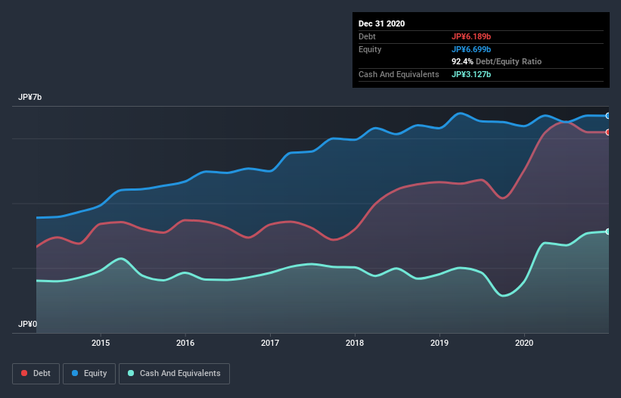Click the JP¥6.189b debt value
This screenshot has width=621, height=398.
click(471, 36)
